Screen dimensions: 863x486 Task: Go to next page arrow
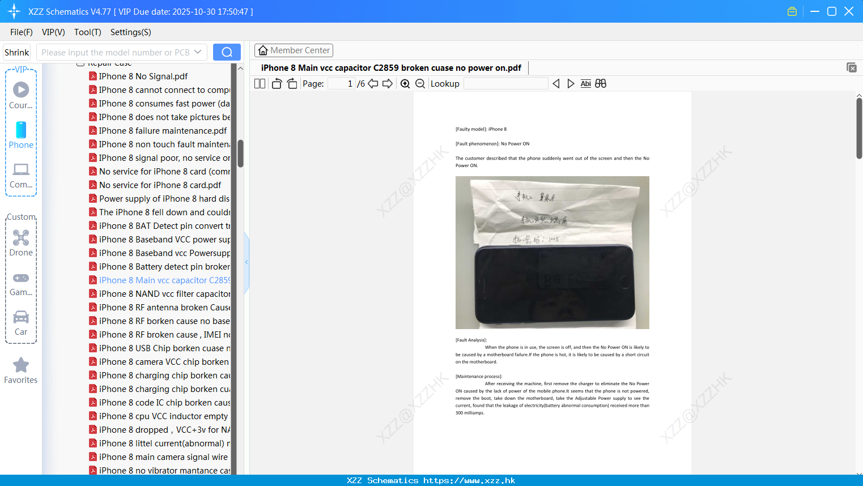coord(388,84)
